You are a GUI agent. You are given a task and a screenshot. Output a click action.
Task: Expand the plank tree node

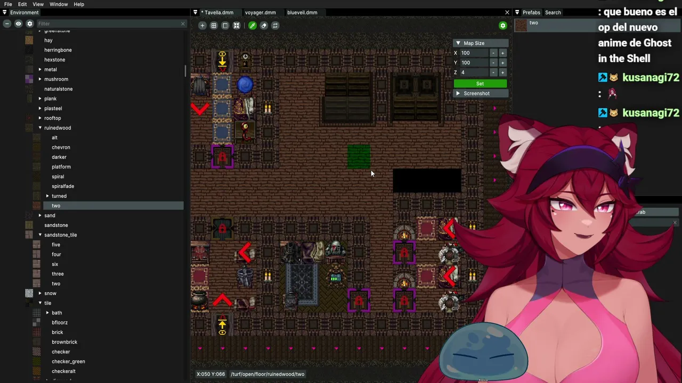40,99
